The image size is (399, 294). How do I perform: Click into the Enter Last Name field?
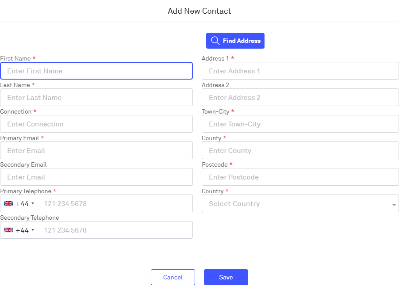[96, 97]
